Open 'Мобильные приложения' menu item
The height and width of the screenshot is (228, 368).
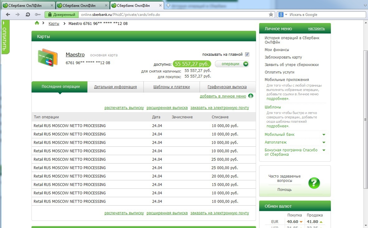pos(287,80)
